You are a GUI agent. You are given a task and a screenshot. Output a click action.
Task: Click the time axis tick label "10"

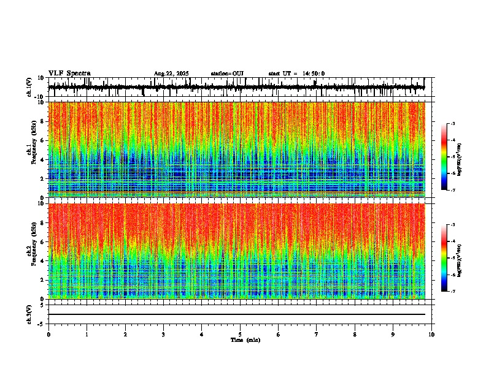[x=431, y=335]
